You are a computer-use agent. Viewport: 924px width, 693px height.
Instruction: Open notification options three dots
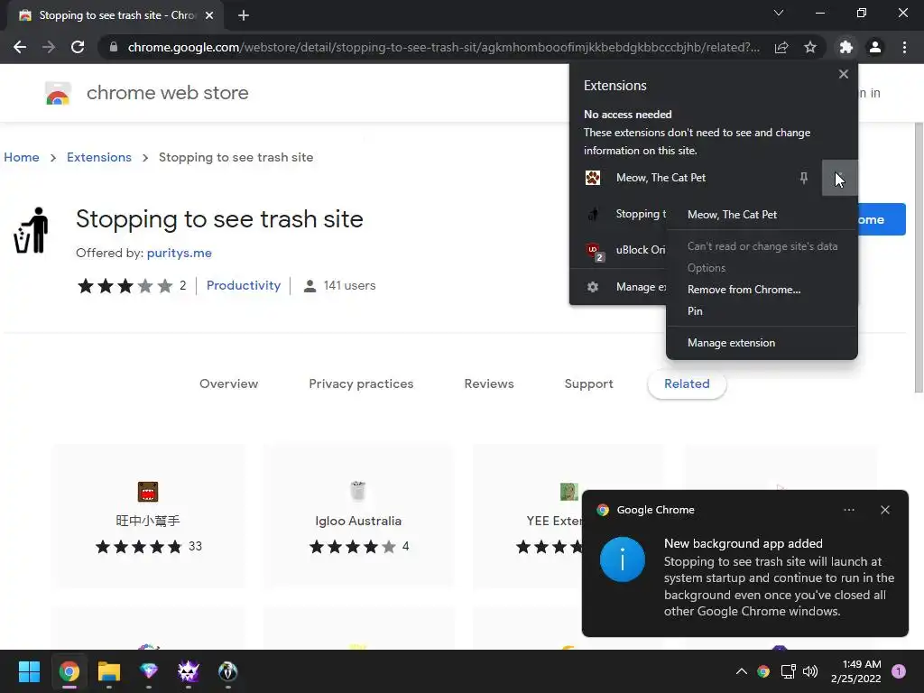pyautogui.click(x=848, y=511)
